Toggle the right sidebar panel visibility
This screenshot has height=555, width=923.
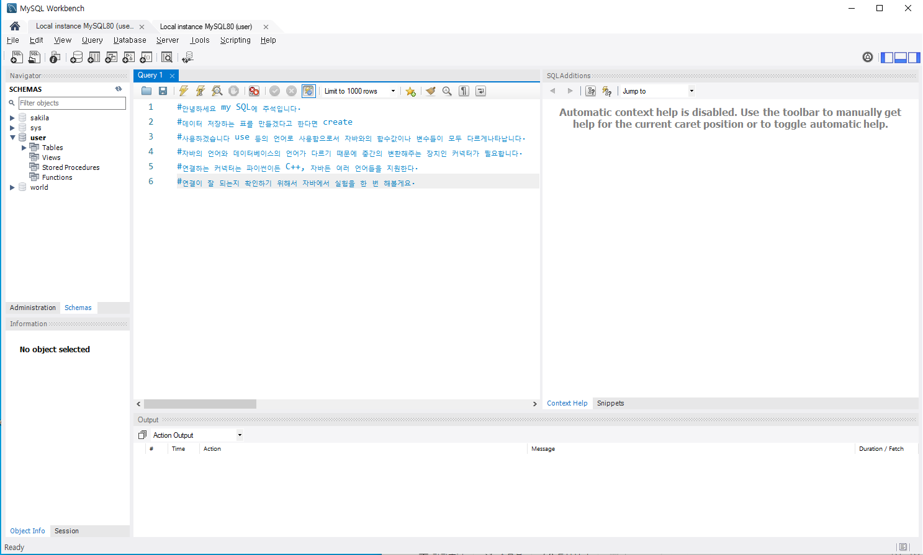(914, 57)
